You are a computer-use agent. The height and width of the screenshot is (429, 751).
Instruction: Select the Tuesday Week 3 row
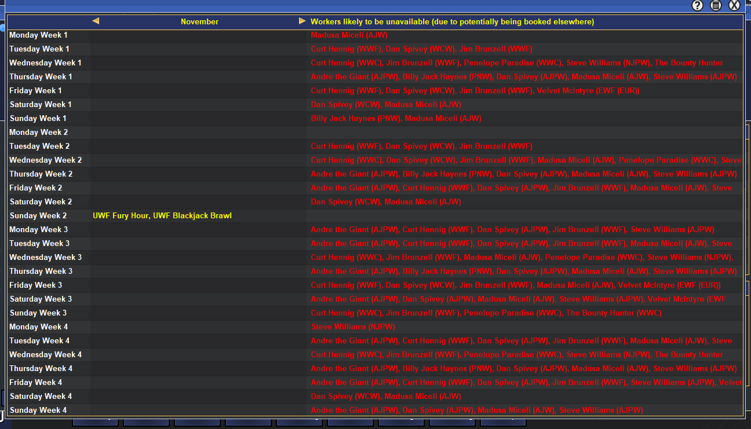(x=375, y=244)
